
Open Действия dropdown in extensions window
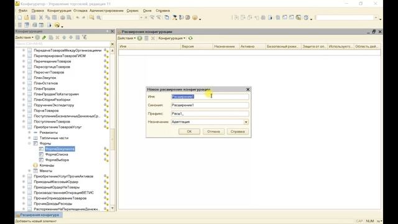(126, 38)
